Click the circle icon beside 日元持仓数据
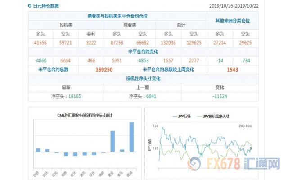Viewport: 288px width, 180px height. [x=30, y=6]
